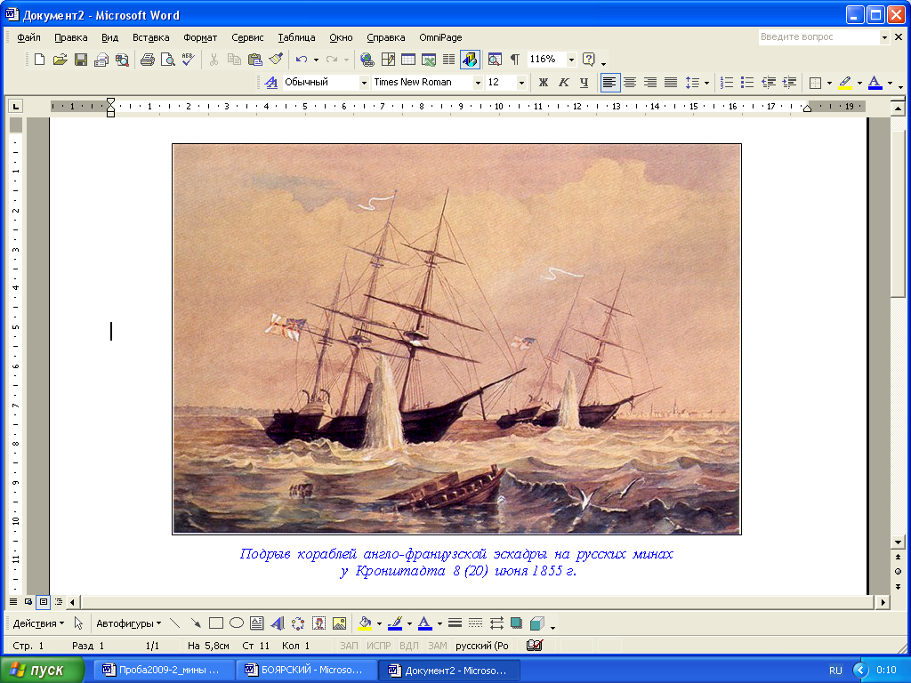This screenshot has width=911, height=683.
Task: Insert a text box
Action: [x=257, y=623]
